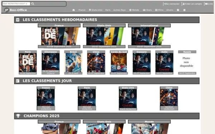Click trophy icon beside Champions 2025 heading

click(x=18, y=116)
